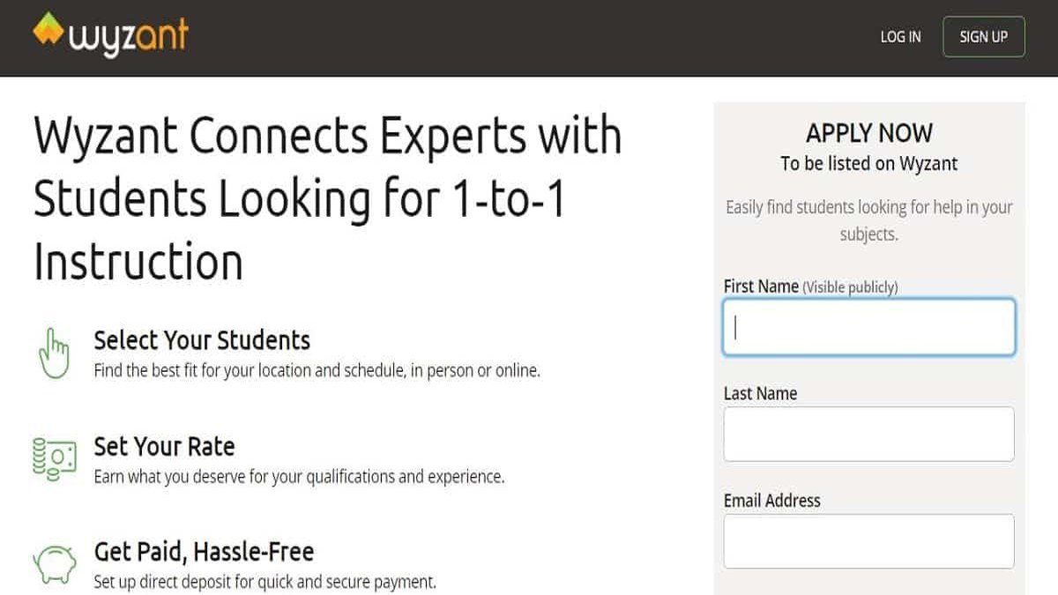Click the Select Your Students heading
The height and width of the screenshot is (595, 1058).
202,340
